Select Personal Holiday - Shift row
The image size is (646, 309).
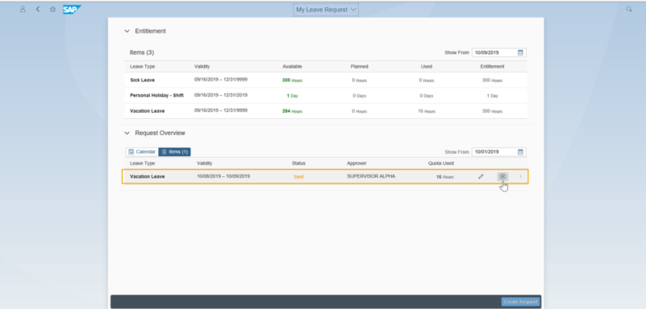pos(326,95)
